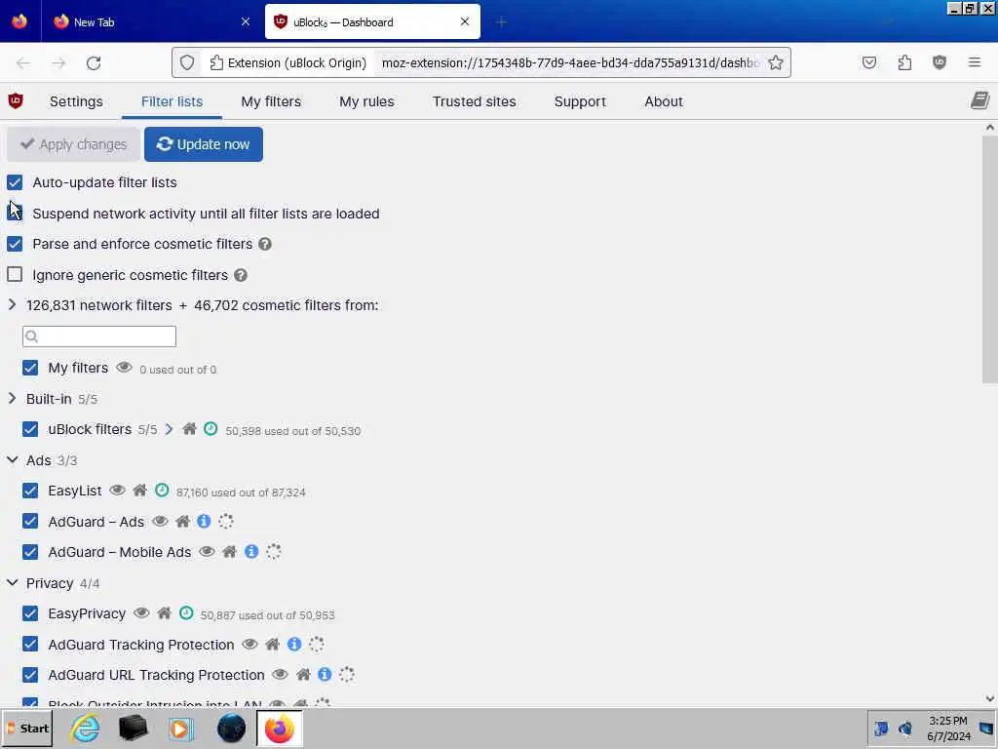Viewport: 998px width, 749px height.
Task: Open help for Ignore generic cosmetic filters
Action: tap(241, 275)
